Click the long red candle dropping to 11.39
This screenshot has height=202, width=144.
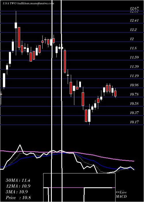65,61
